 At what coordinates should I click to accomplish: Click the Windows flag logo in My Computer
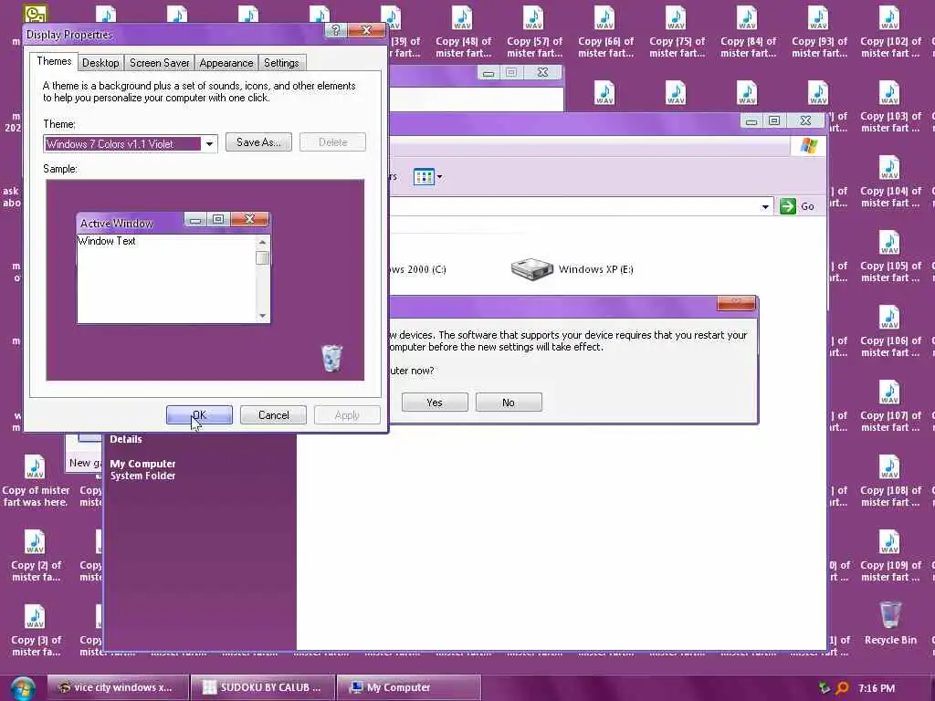click(809, 145)
